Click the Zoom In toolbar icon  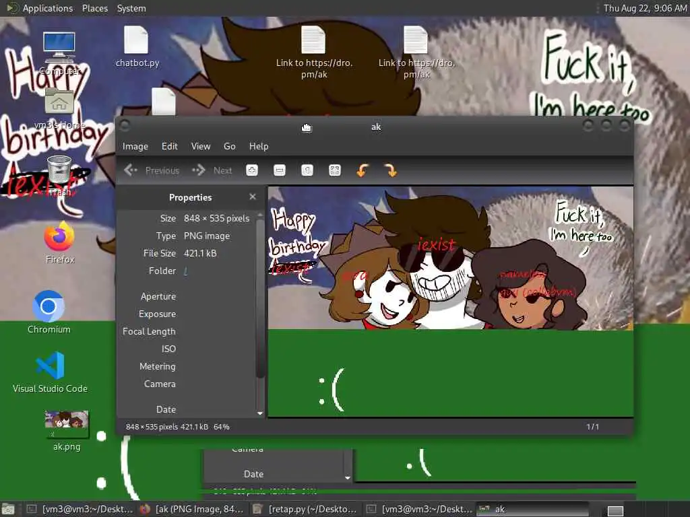point(252,170)
